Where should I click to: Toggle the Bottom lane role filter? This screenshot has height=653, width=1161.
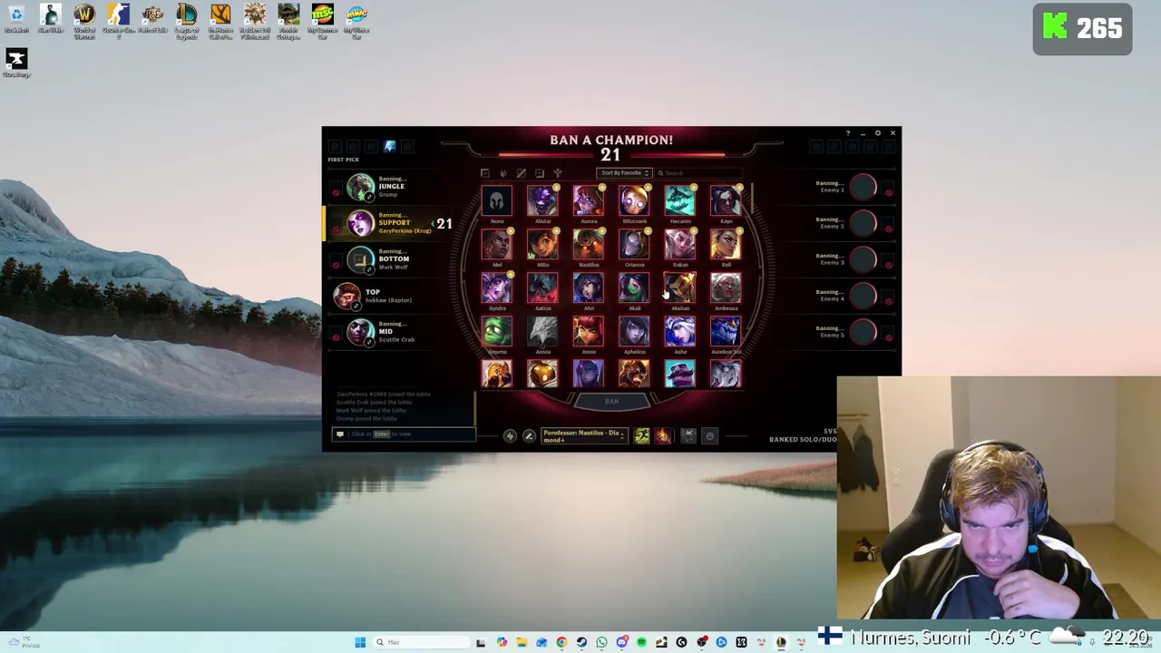[540, 173]
